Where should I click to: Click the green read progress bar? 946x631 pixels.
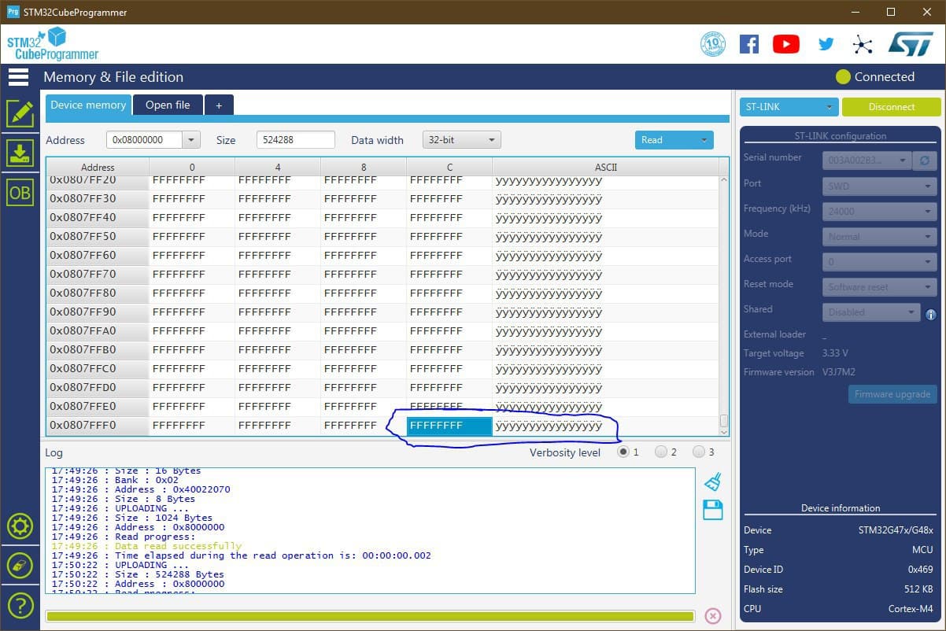pos(370,616)
